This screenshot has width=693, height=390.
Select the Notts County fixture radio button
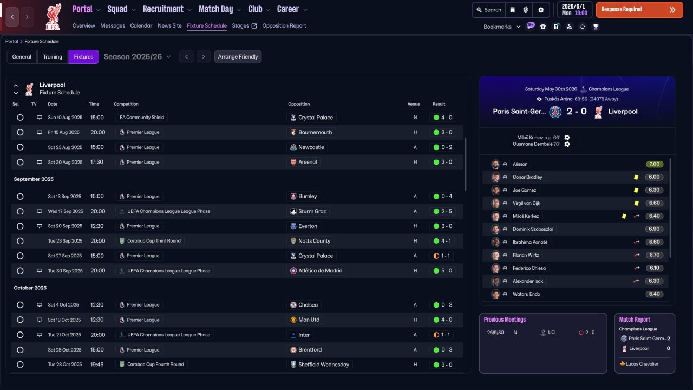coord(20,241)
